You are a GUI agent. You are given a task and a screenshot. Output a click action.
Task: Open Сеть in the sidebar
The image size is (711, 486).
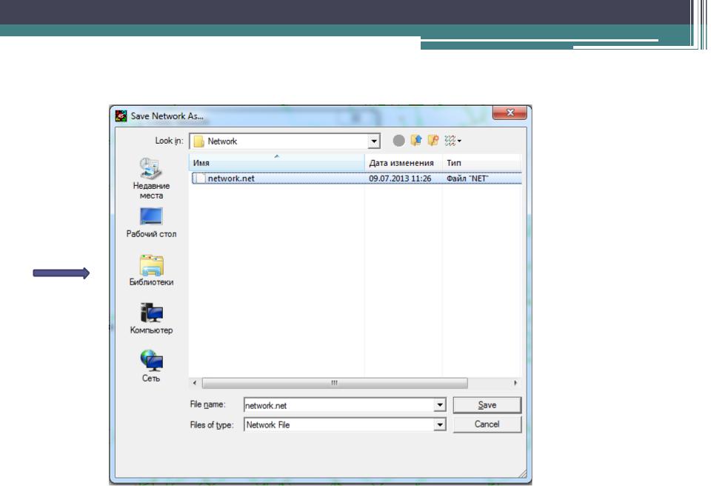[x=151, y=366]
